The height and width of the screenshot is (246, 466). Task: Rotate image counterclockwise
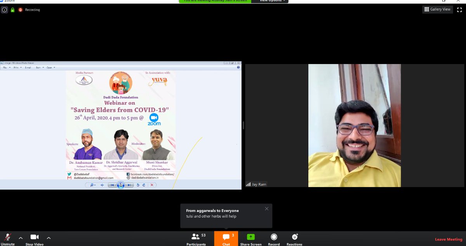[x=138, y=185]
